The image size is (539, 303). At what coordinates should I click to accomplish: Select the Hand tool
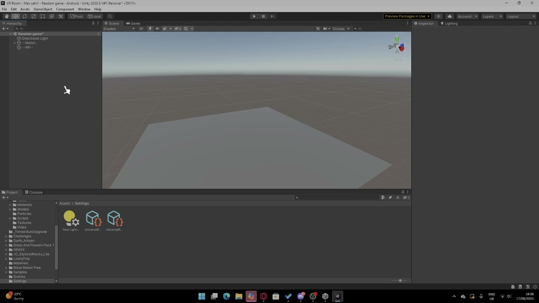[6, 16]
